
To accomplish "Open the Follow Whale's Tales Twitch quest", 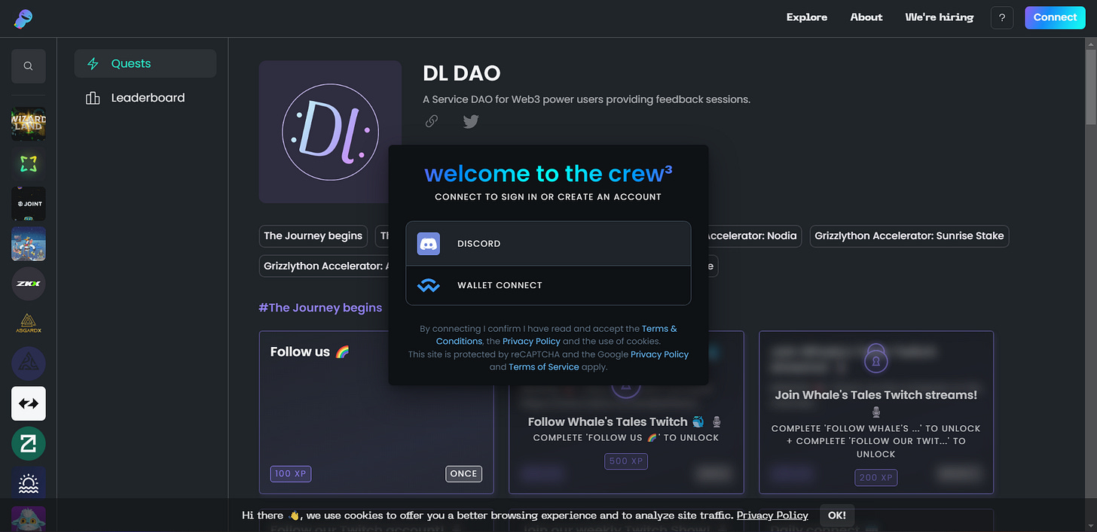I will [x=626, y=421].
